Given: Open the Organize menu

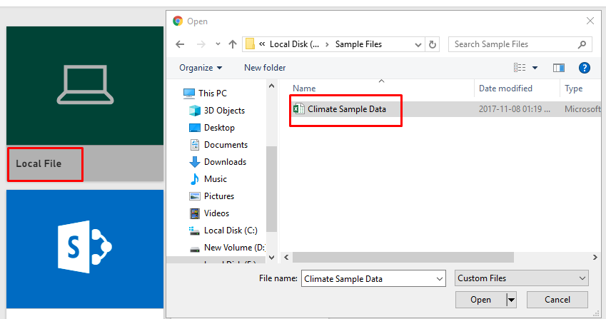Looking at the screenshot, I should (x=201, y=68).
